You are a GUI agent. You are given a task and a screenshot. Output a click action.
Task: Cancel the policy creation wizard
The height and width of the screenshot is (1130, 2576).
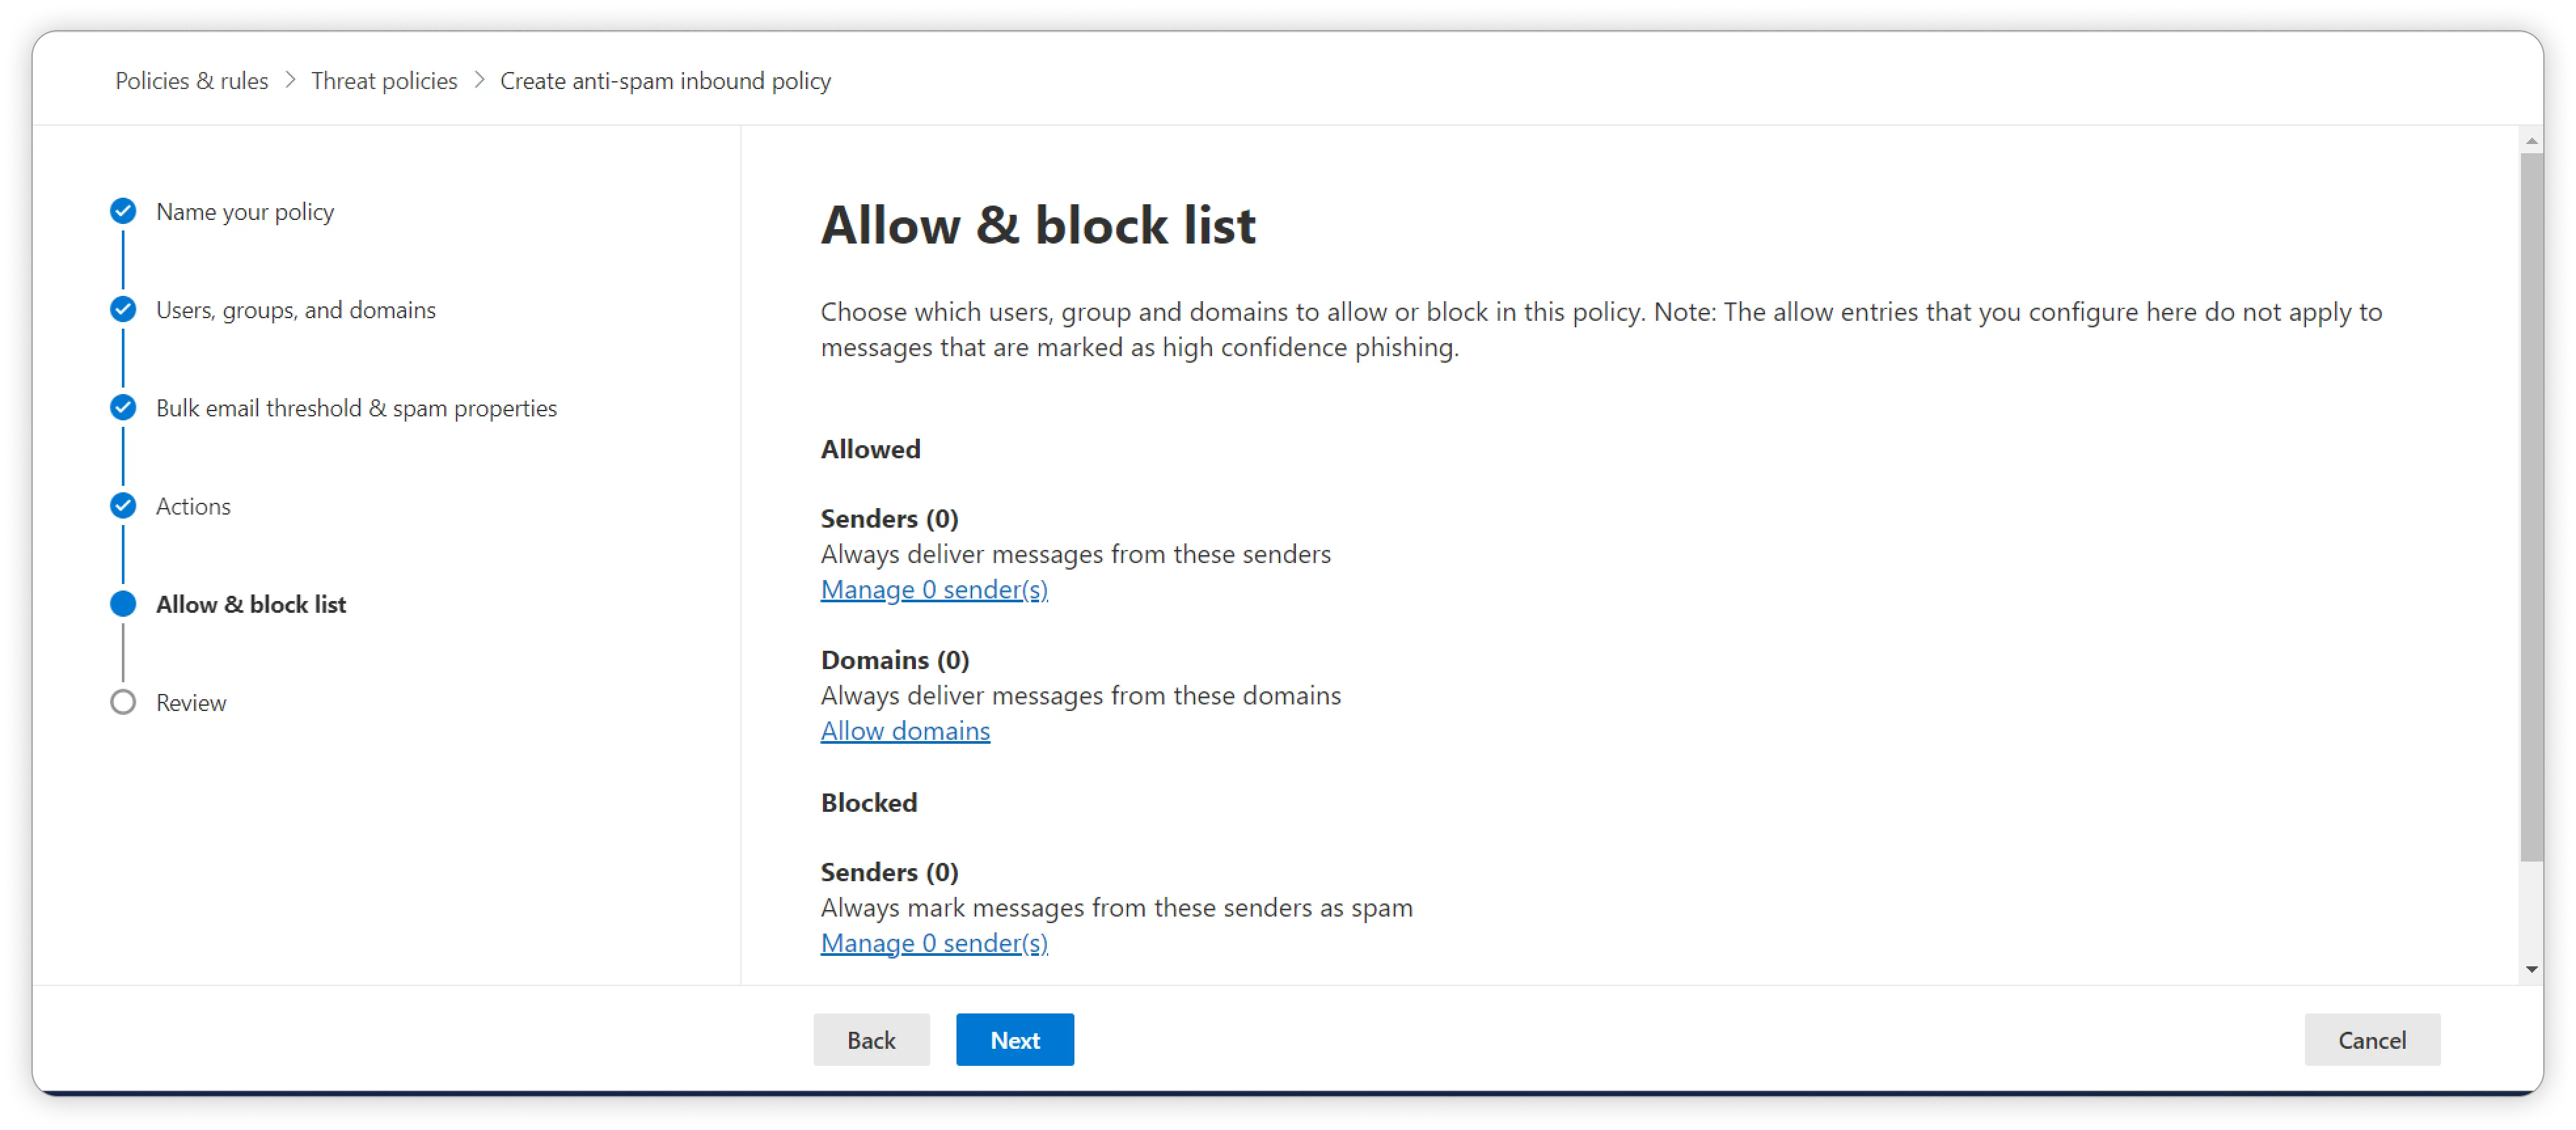(x=2372, y=1040)
